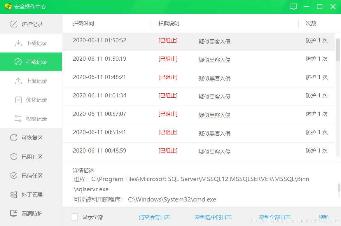Select the log entry at 01:50:19
The image size is (341, 226).
pyautogui.click(x=199, y=60)
